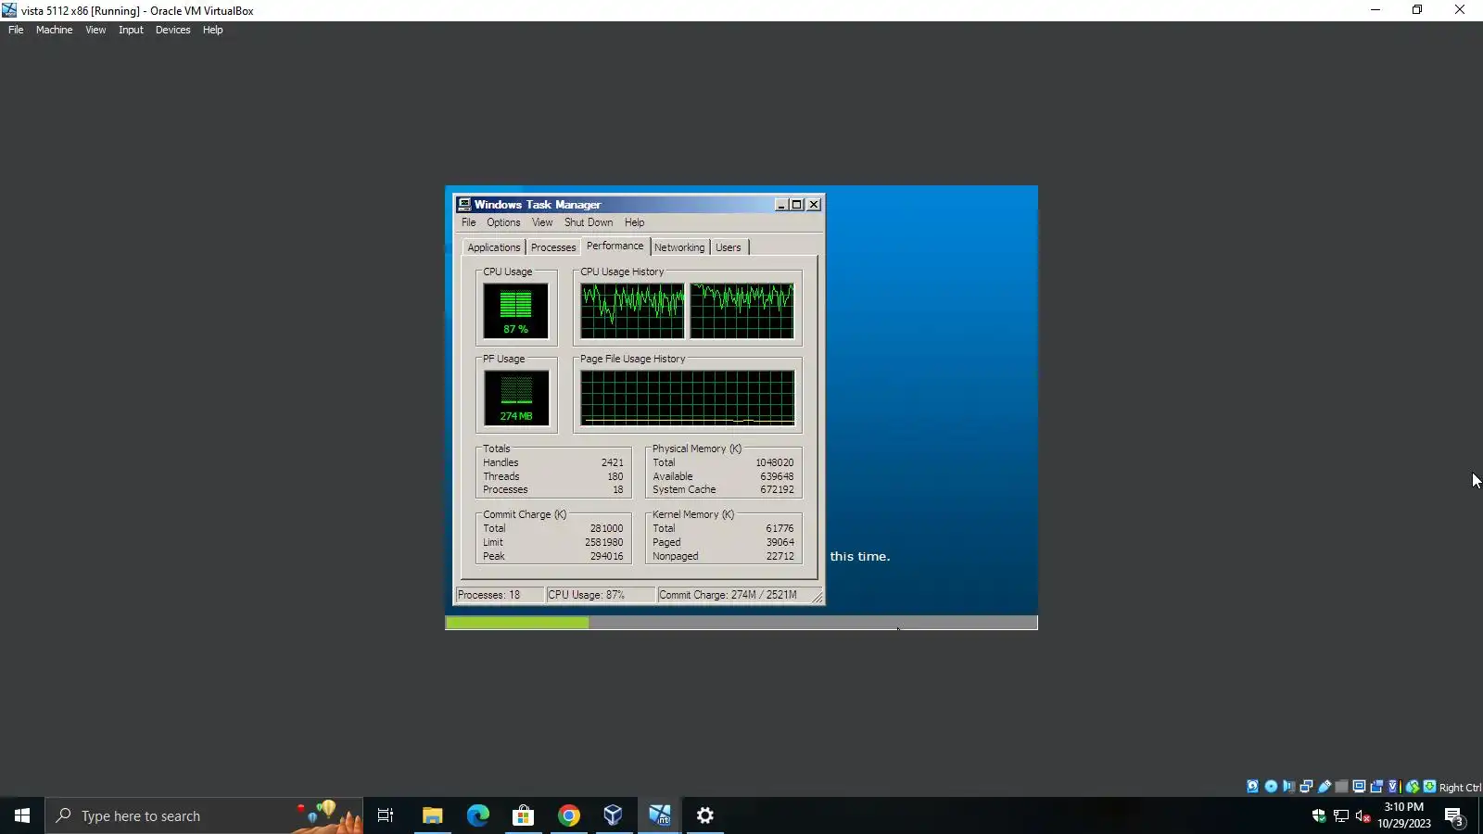Select the Performance tab
The height and width of the screenshot is (834, 1483).
coord(615,246)
